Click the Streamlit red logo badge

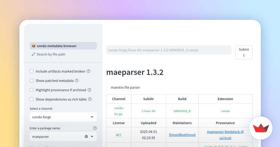pyautogui.click(x=261, y=128)
